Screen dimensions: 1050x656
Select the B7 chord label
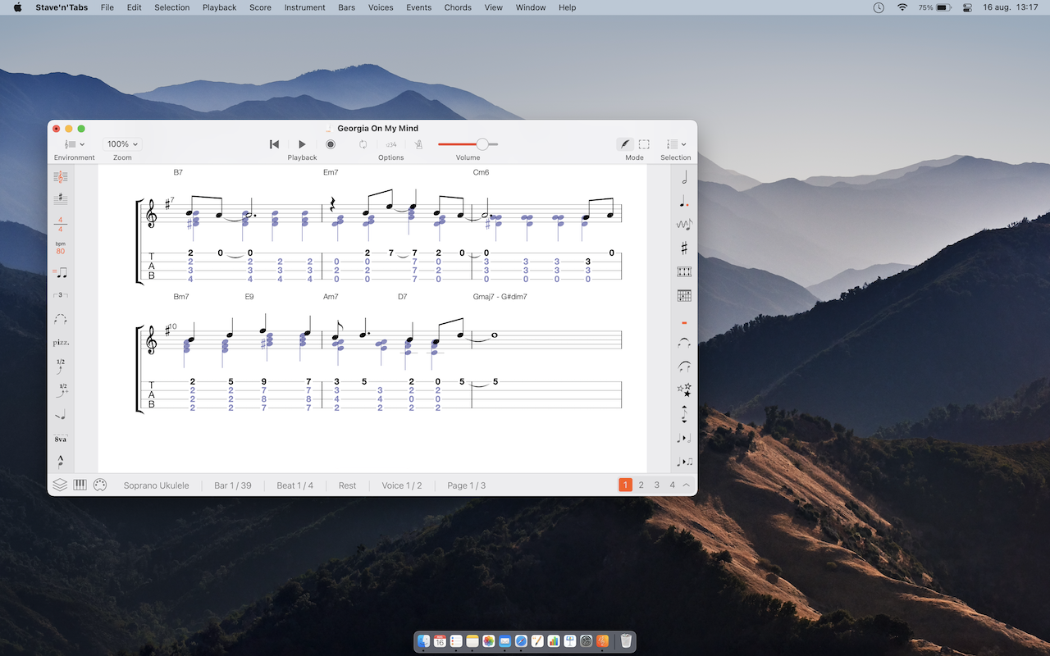click(x=178, y=172)
